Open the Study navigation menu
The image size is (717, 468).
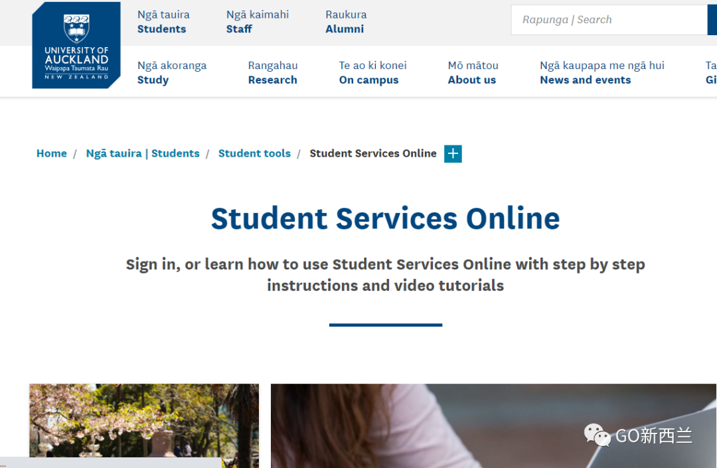[x=172, y=72]
